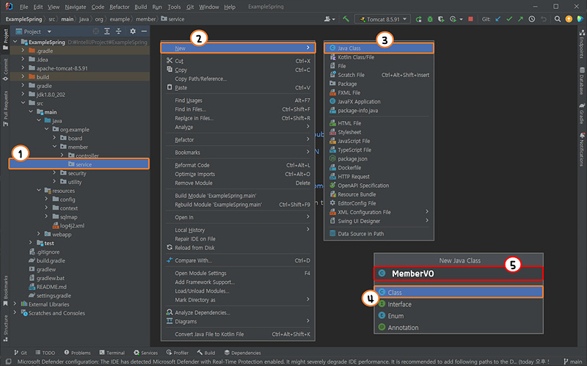Select Annotation in New Java Class popup
Screen dimensions: 587x366
459,327
